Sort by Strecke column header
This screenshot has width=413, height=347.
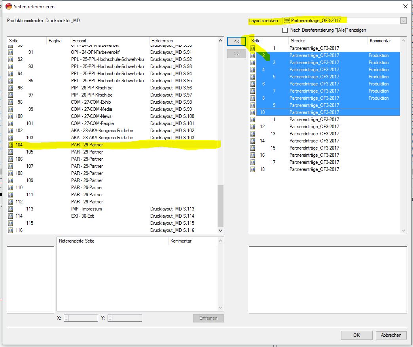point(327,41)
